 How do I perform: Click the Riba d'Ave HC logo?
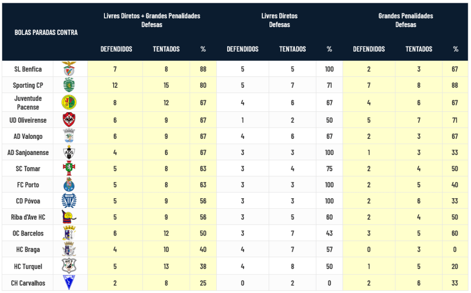tap(69, 217)
